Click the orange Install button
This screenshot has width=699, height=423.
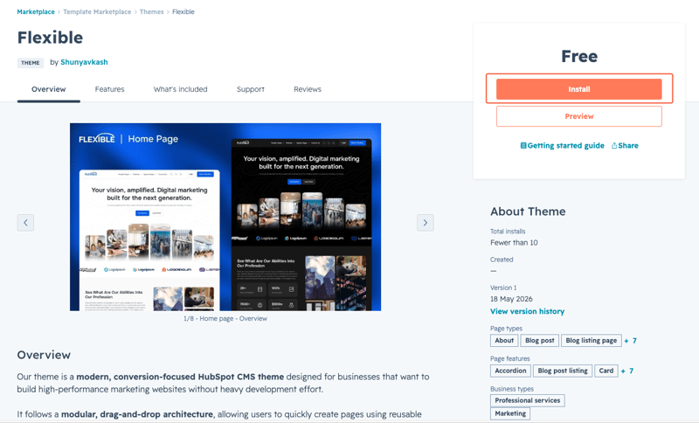[x=579, y=89]
